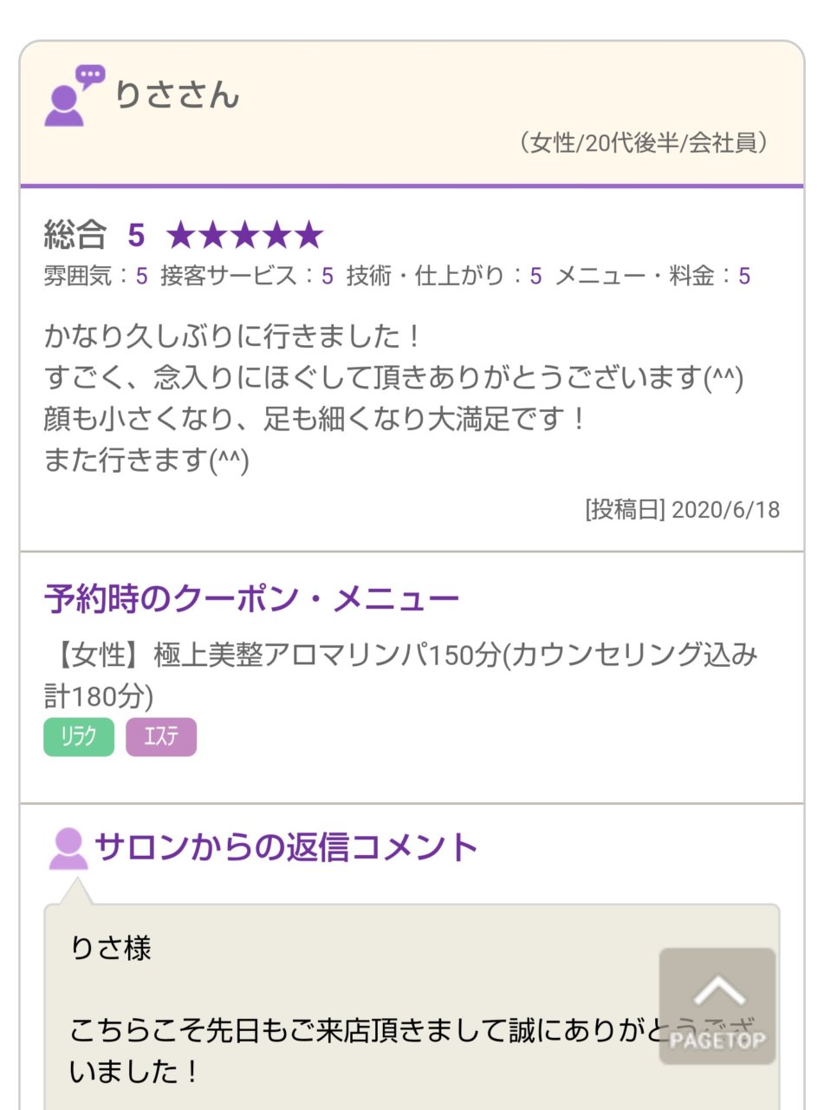Tap the five-star rating stars

point(244,235)
